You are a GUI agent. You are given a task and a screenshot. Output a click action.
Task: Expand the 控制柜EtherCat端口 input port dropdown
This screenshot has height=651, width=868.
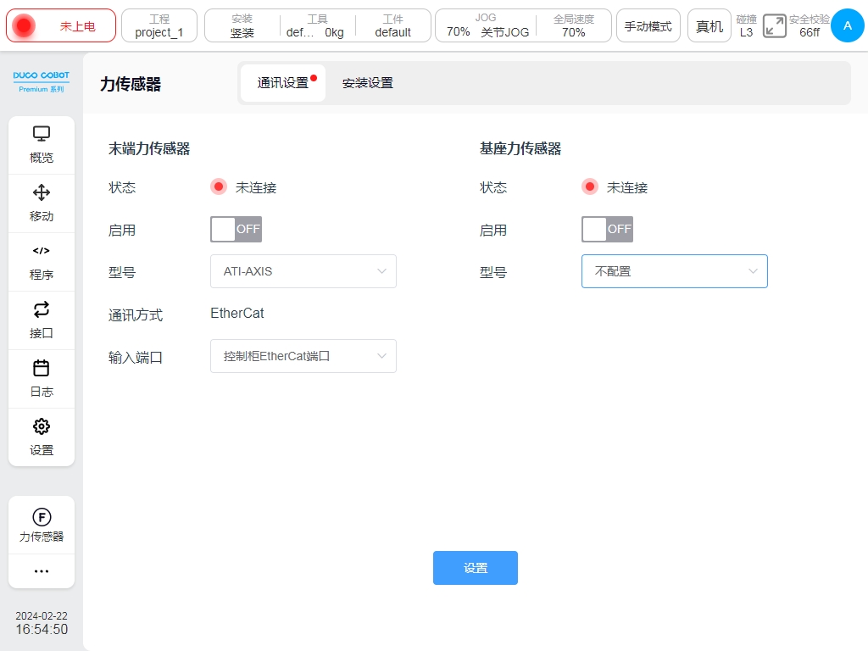click(x=303, y=356)
